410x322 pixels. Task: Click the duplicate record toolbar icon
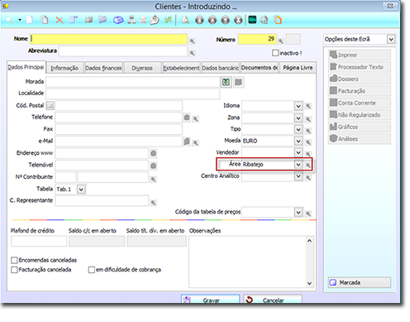pyautogui.click(x=45, y=20)
